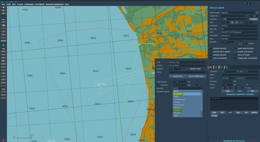Click the antenna tower icon at top right
Screen dimensions: 260x142
tap(249, 3)
